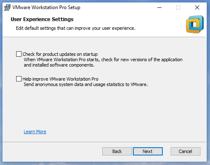Click the VMware Workstation logo icon
The image size is (210, 165).
pyautogui.click(x=195, y=24)
